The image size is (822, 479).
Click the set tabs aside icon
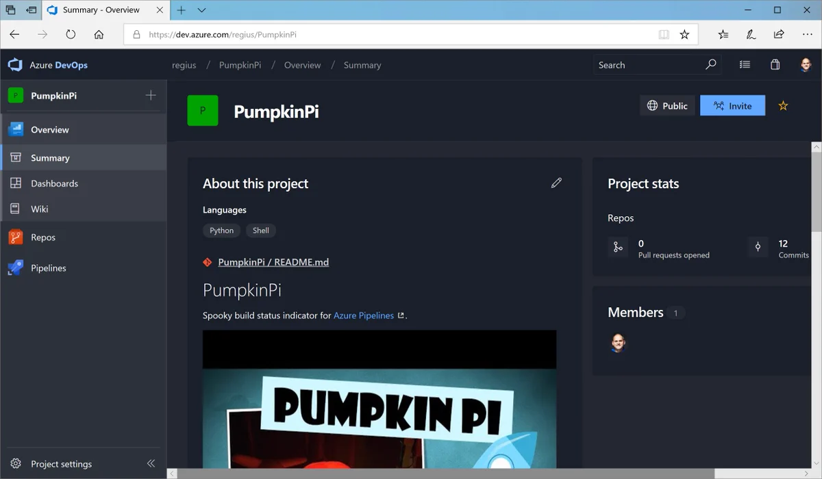pos(32,10)
